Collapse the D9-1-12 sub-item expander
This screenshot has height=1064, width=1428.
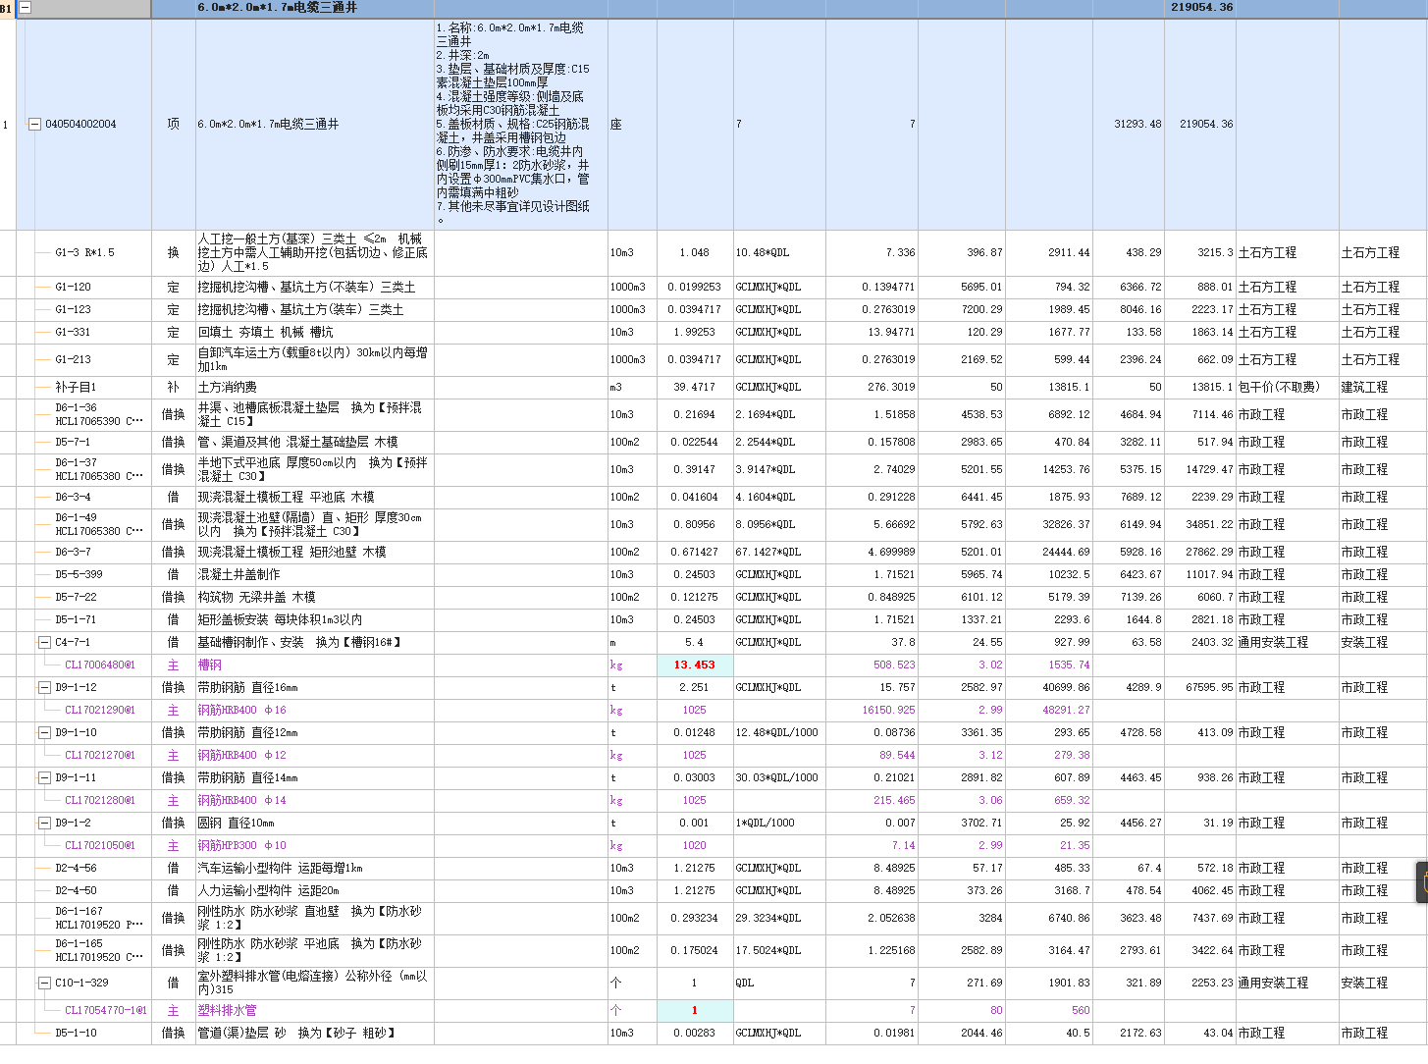pyautogui.click(x=44, y=688)
